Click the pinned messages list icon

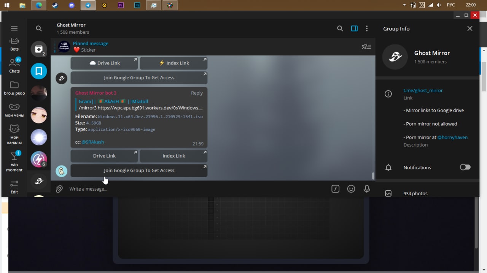(366, 47)
